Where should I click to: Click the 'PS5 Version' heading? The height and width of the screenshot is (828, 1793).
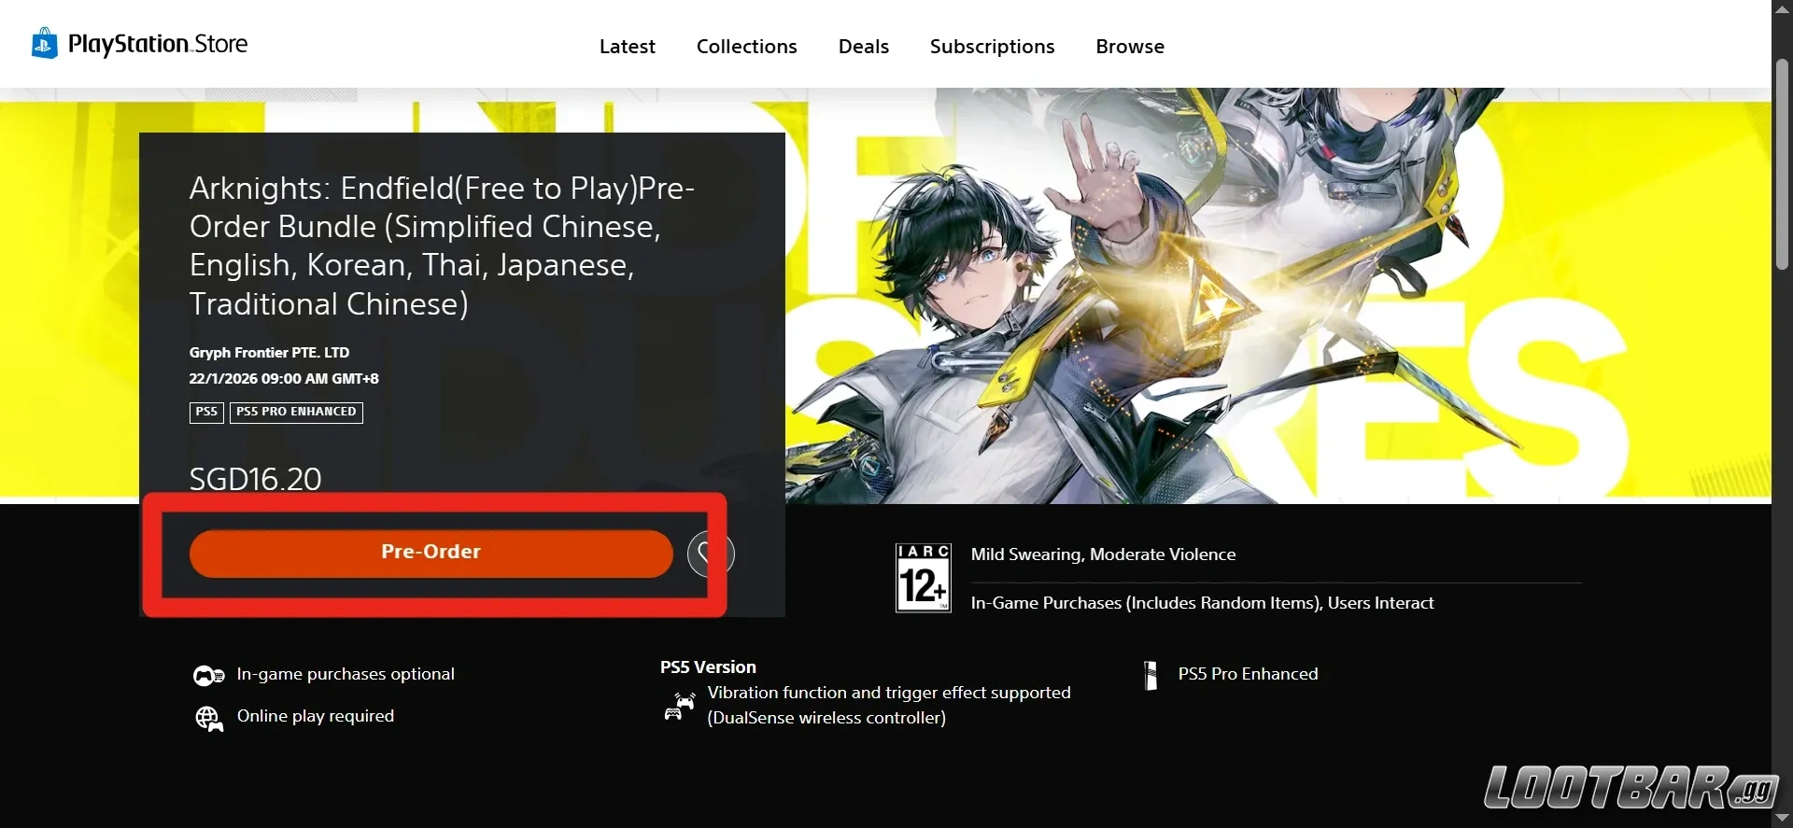708,667
